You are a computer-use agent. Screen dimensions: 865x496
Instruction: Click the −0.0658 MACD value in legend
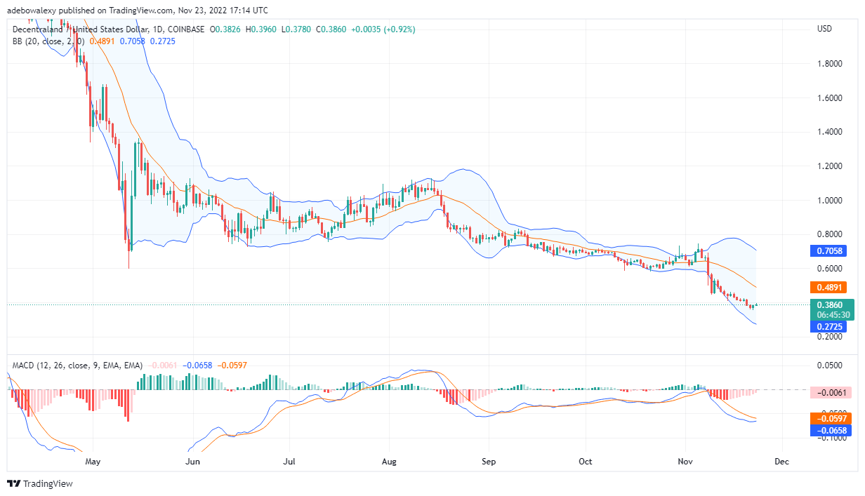197,366
